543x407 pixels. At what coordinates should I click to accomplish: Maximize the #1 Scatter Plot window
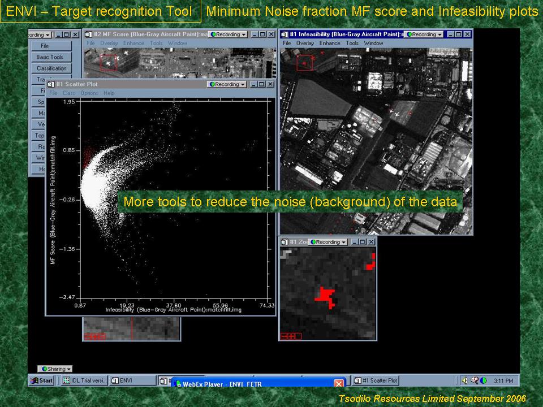click(262, 84)
